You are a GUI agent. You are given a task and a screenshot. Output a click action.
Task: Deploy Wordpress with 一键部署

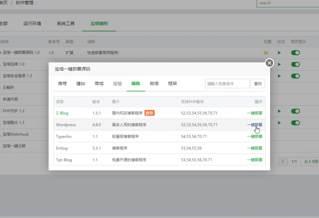click(x=255, y=125)
